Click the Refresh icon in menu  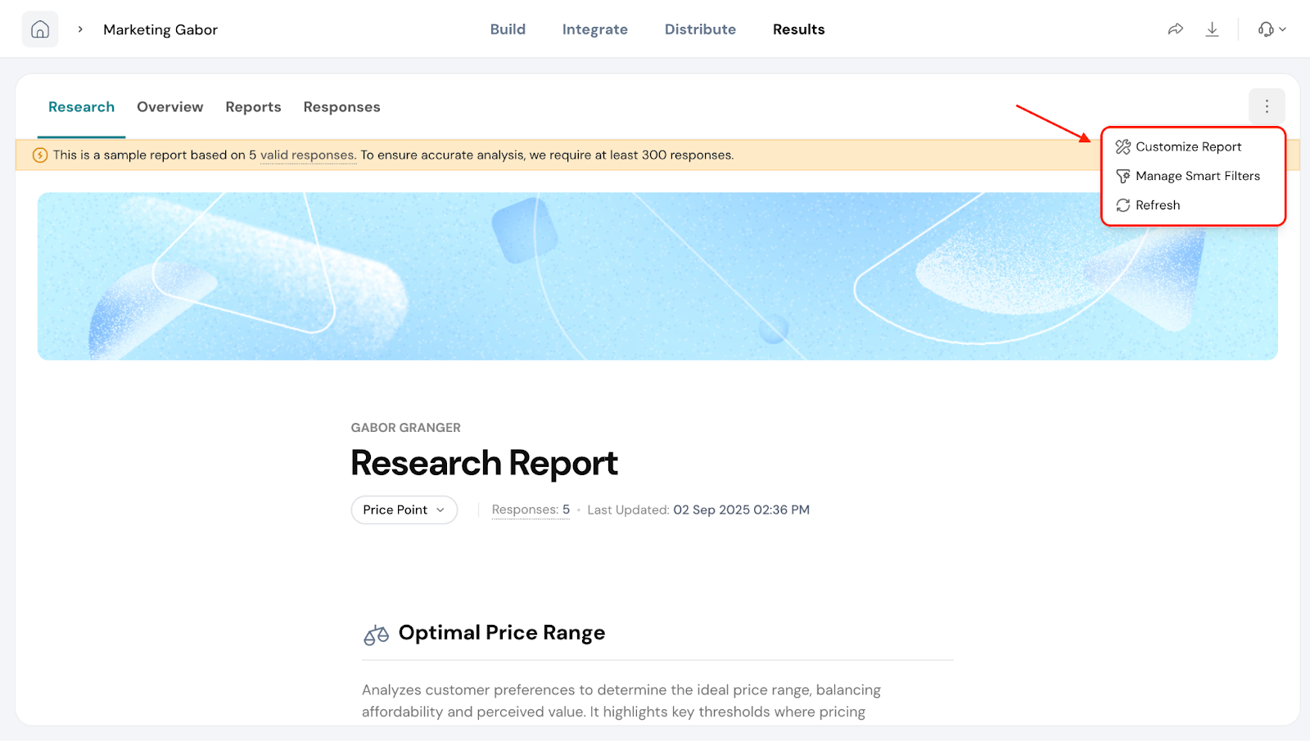[x=1123, y=205]
